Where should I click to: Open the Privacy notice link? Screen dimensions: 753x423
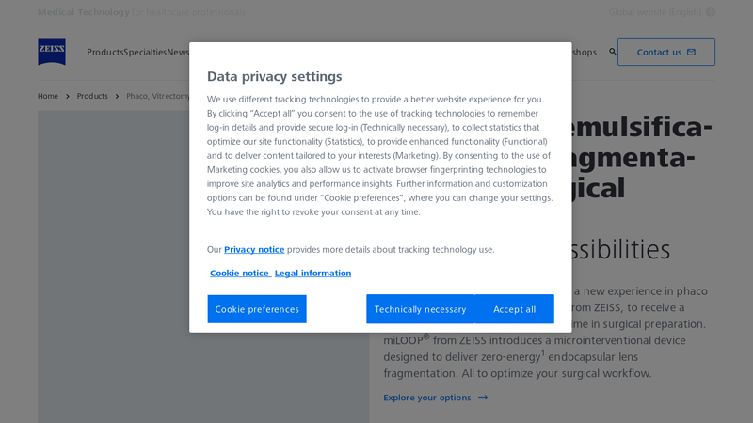coord(254,250)
